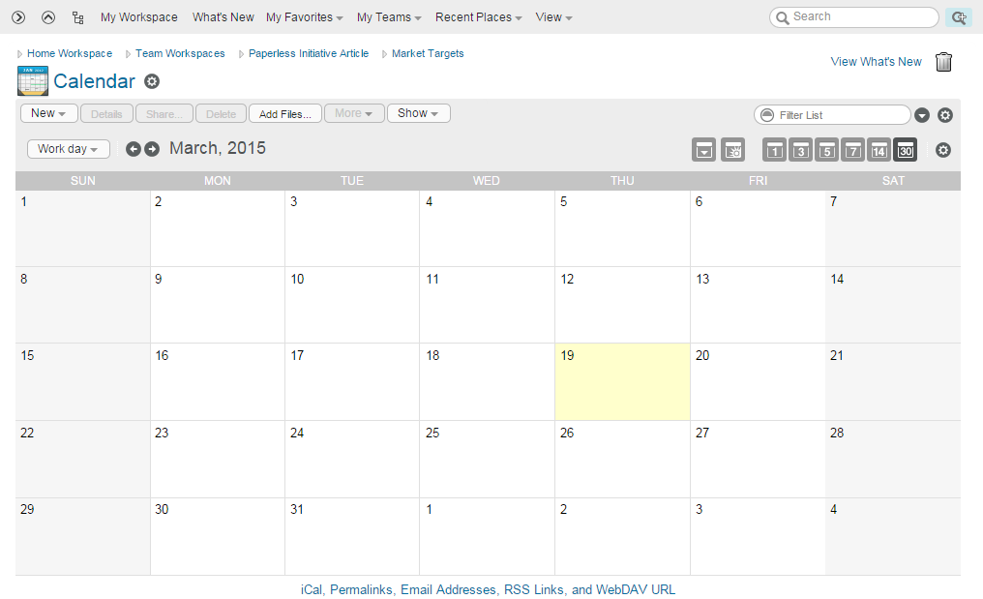Jump to today icon in calendar toolbar

coord(732,150)
